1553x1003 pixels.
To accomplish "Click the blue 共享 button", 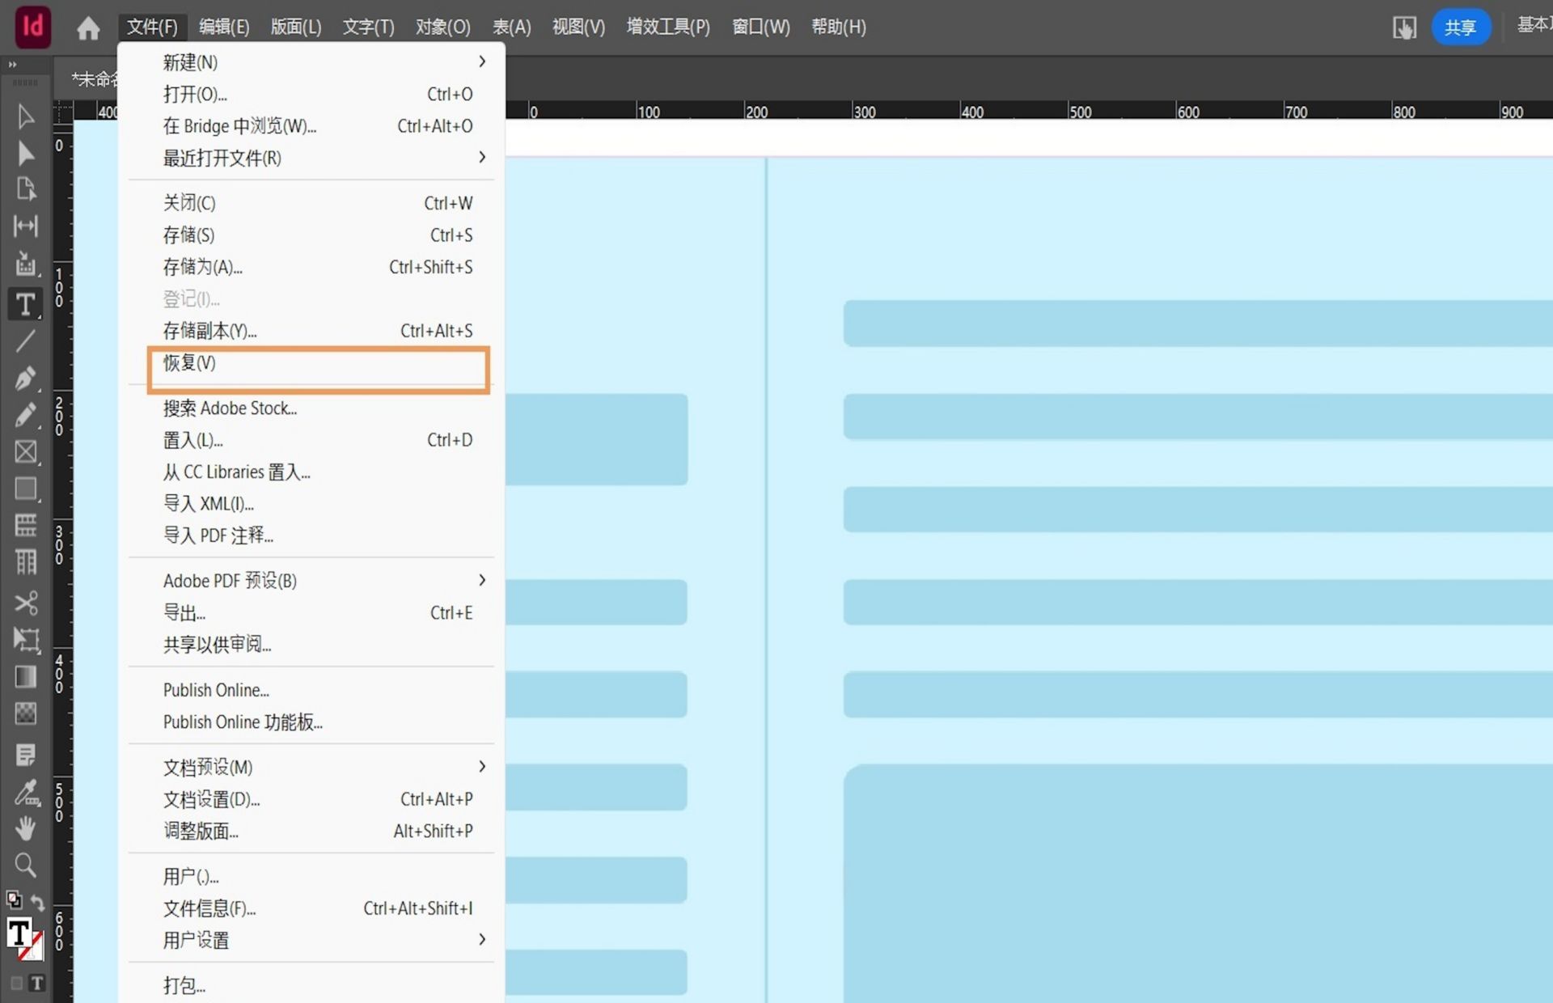I will [1460, 28].
